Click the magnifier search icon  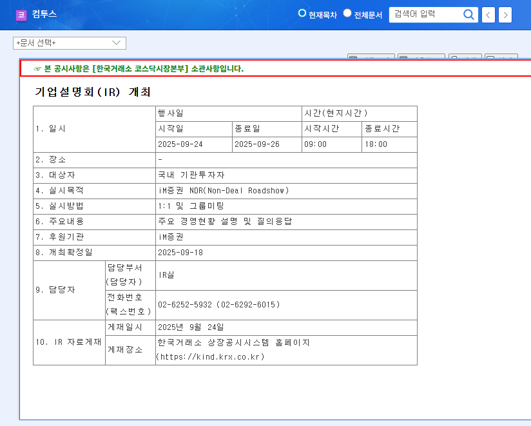tap(468, 15)
